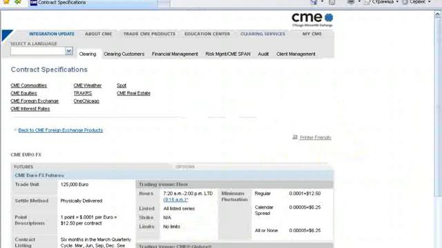Image resolution: width=442 pixels, height=248 pixels.
Task: Open the Trade CME Products nav item
Action: click(x=149, y=34)
